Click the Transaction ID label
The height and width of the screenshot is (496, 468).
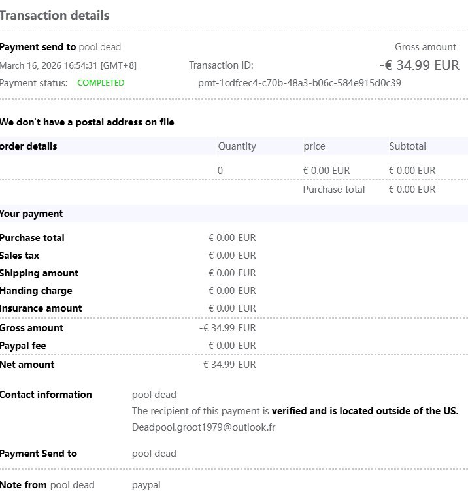(221, 65)
